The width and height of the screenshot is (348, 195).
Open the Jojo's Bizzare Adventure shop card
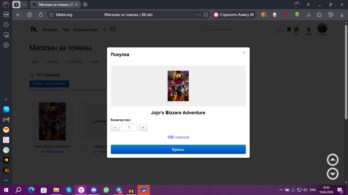pyautogui.click(x=52, y=127)
